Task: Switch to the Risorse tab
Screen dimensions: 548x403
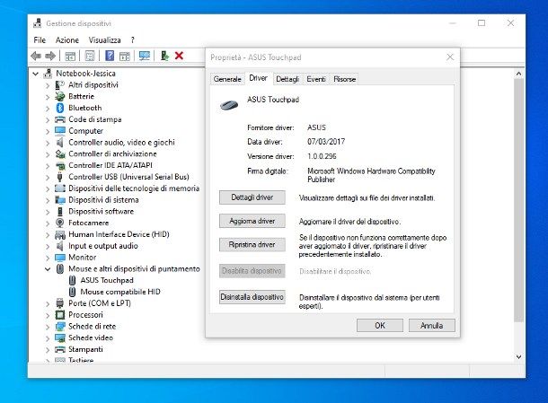Action: [x=345, y=79]
